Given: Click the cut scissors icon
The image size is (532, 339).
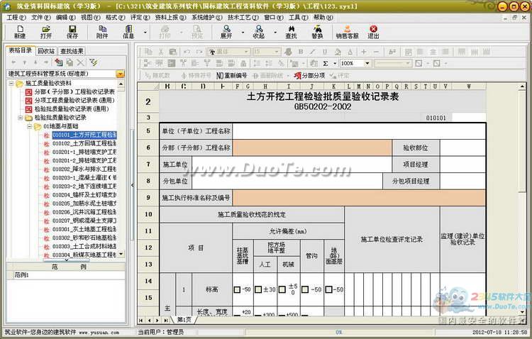Looking at the screenshot, I should point(161,52).
